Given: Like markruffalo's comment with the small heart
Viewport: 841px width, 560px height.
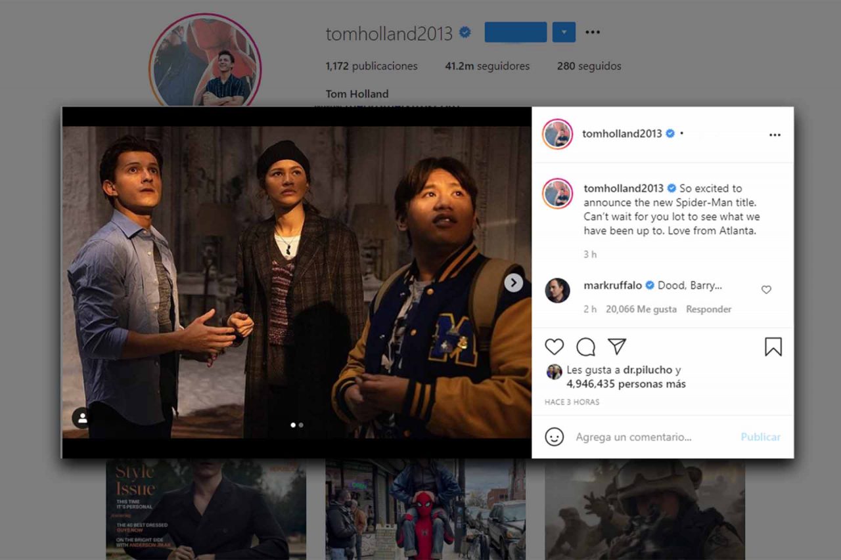Looking at the screenshot, I should click(766, 290).
